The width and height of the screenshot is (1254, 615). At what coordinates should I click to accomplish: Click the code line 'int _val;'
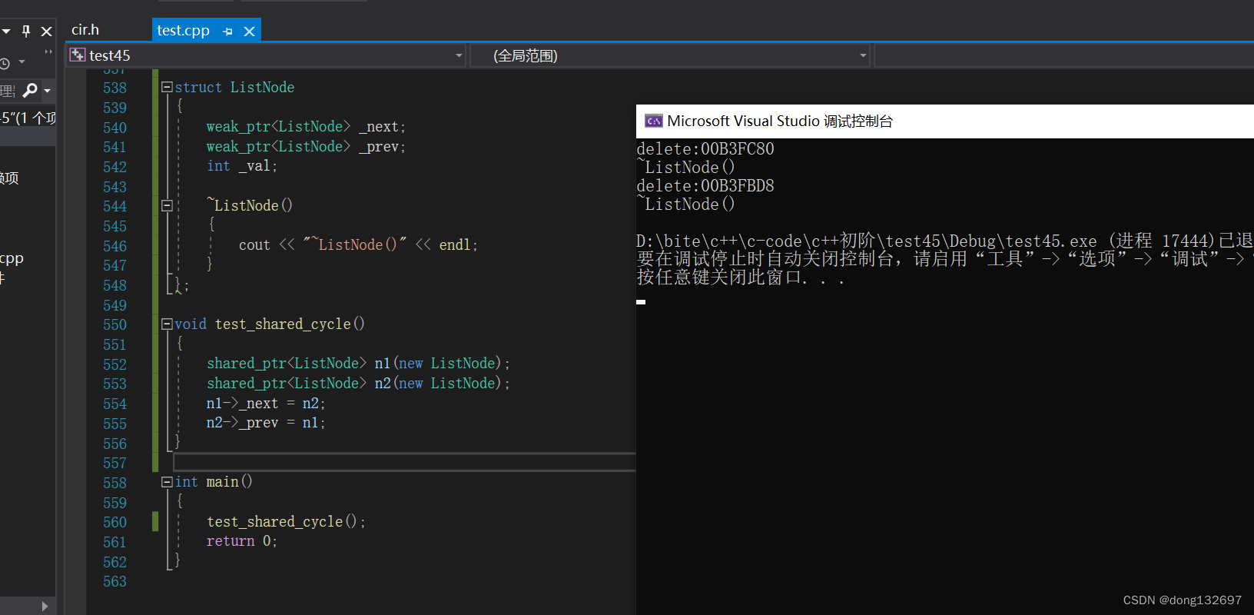click(x=242, y=166)
